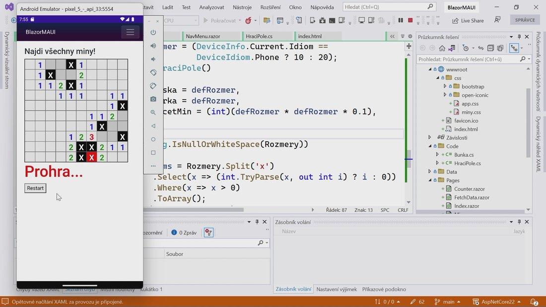Collapse the Pages folder

(430, 181)
